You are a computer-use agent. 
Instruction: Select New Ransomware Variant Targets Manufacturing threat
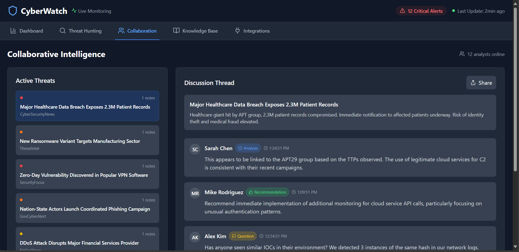[87, 140]
